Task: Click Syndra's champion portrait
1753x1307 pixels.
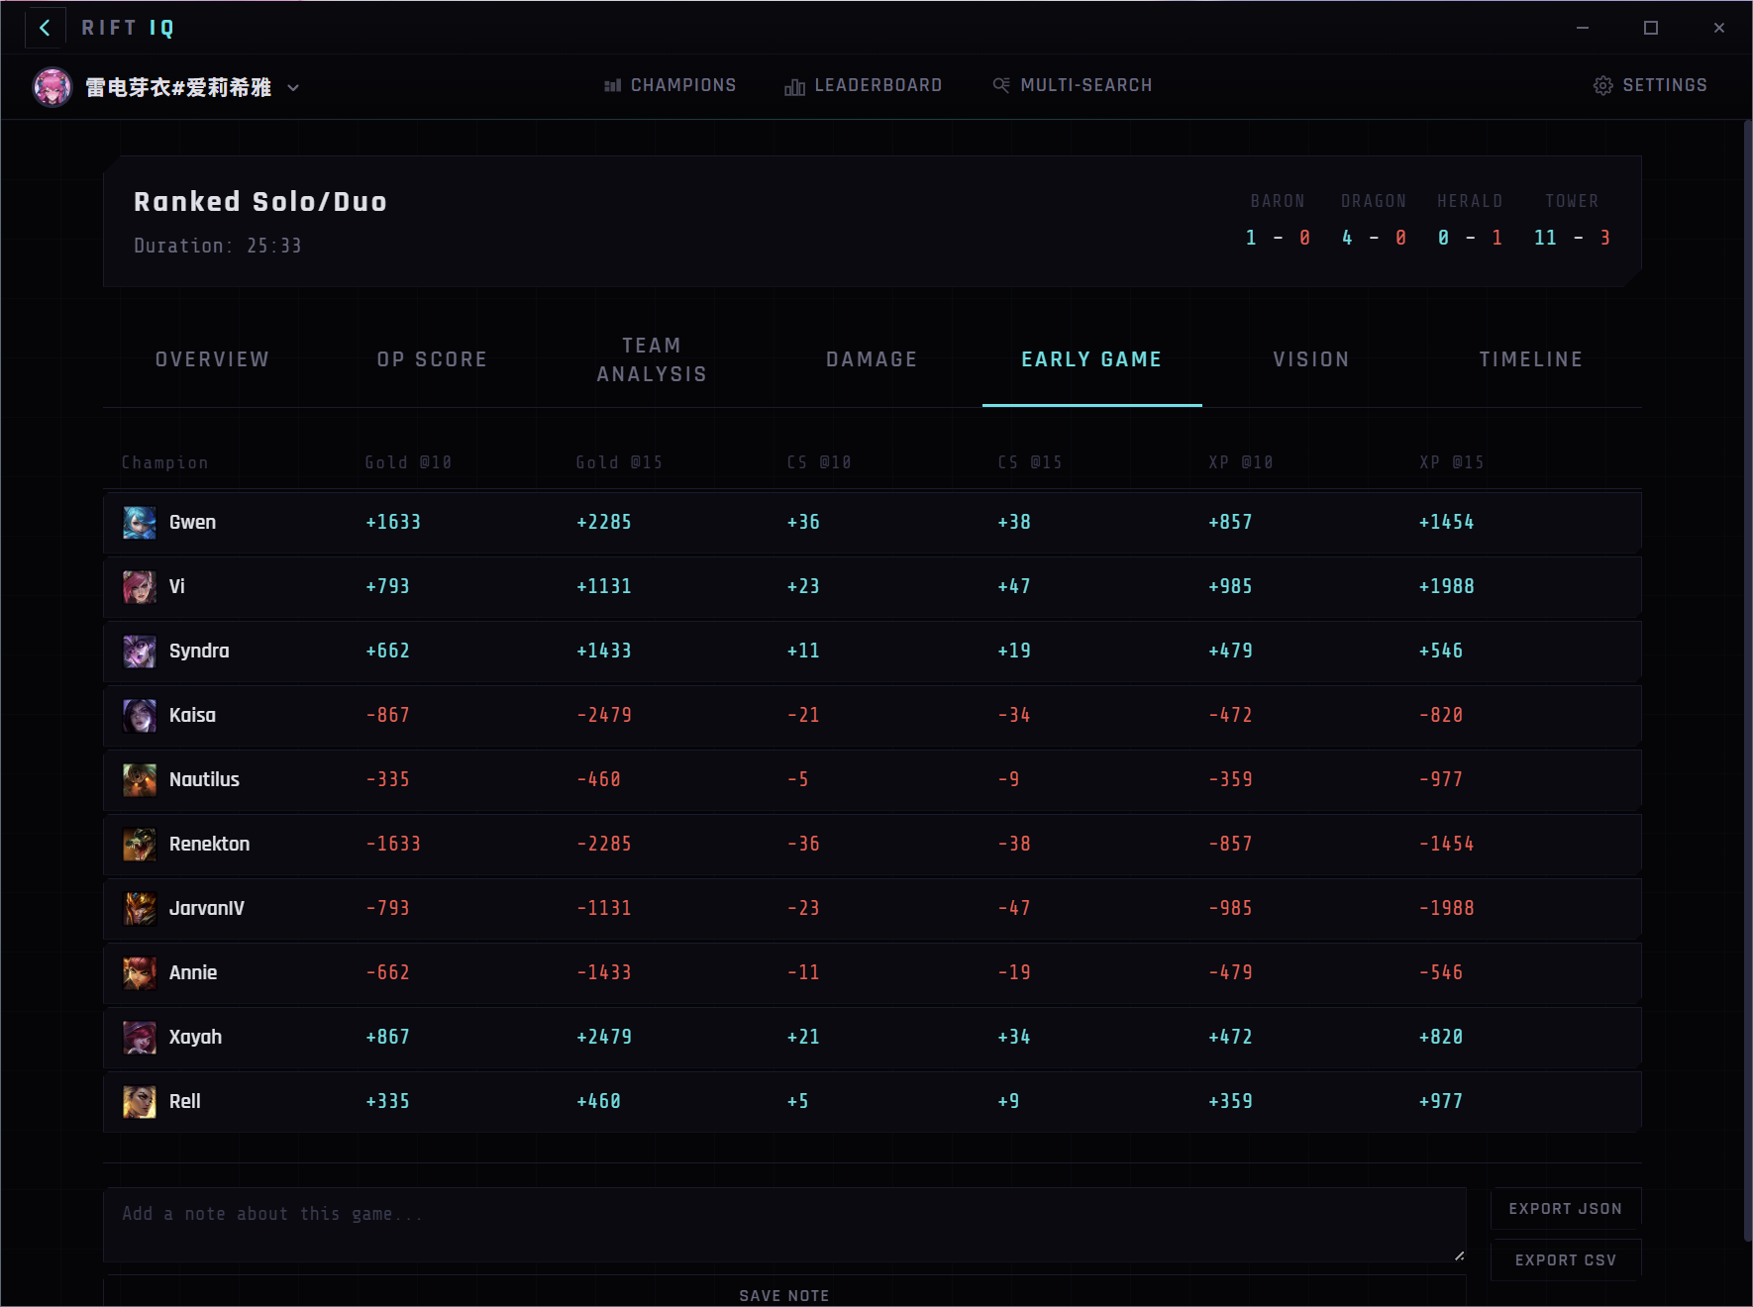Action: tap(140, 652)
